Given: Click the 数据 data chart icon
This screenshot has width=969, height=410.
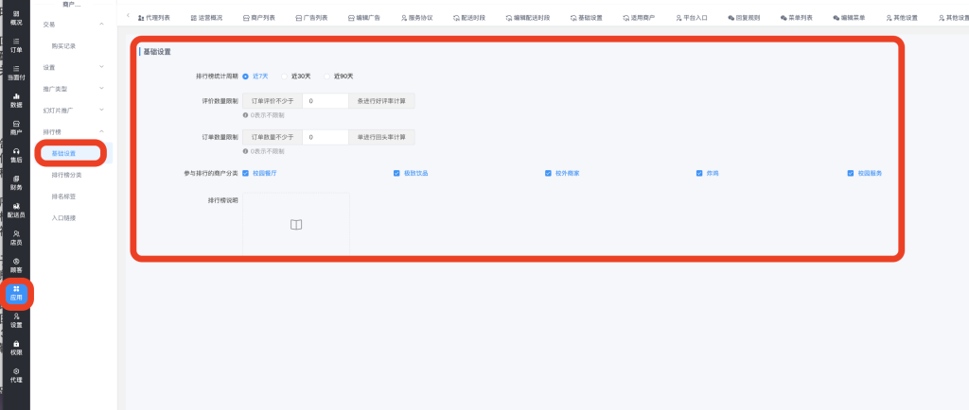Looking at the screenshot, I should pos(16,100).
